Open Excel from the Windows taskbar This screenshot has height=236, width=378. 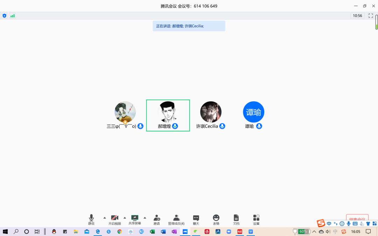click(x=152, y=231)
